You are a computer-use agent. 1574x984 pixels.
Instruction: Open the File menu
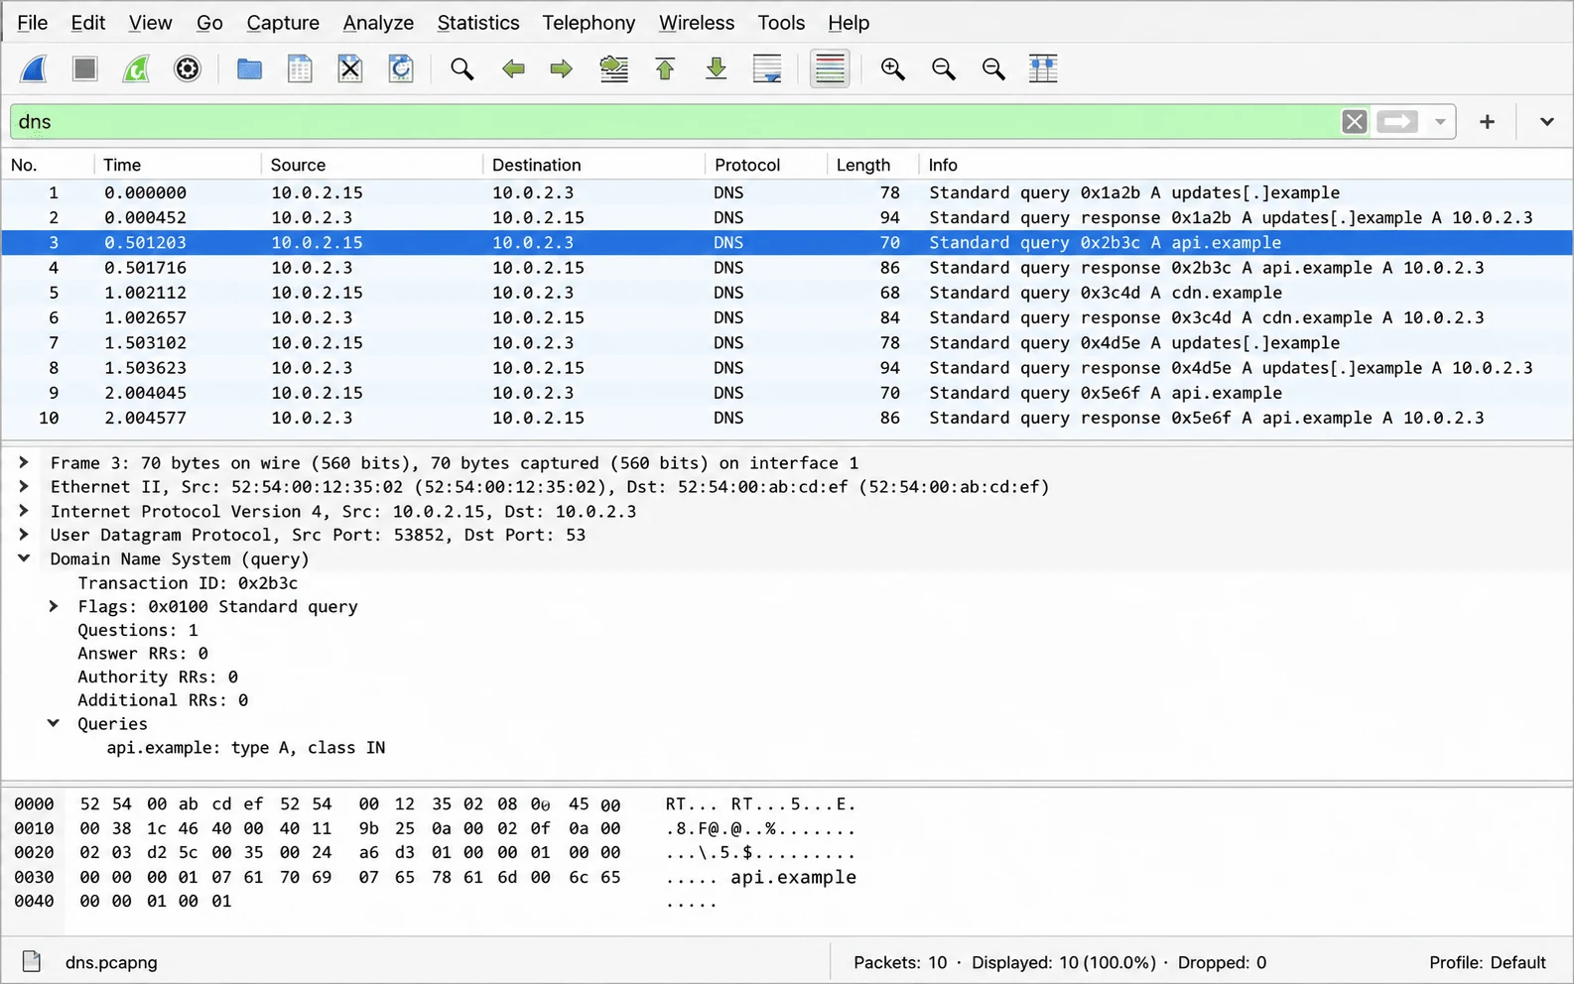tap(33, 23)
